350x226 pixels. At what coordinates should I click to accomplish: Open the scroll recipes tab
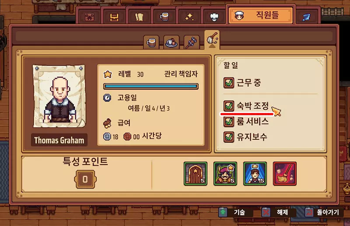(x=139, y=17)
